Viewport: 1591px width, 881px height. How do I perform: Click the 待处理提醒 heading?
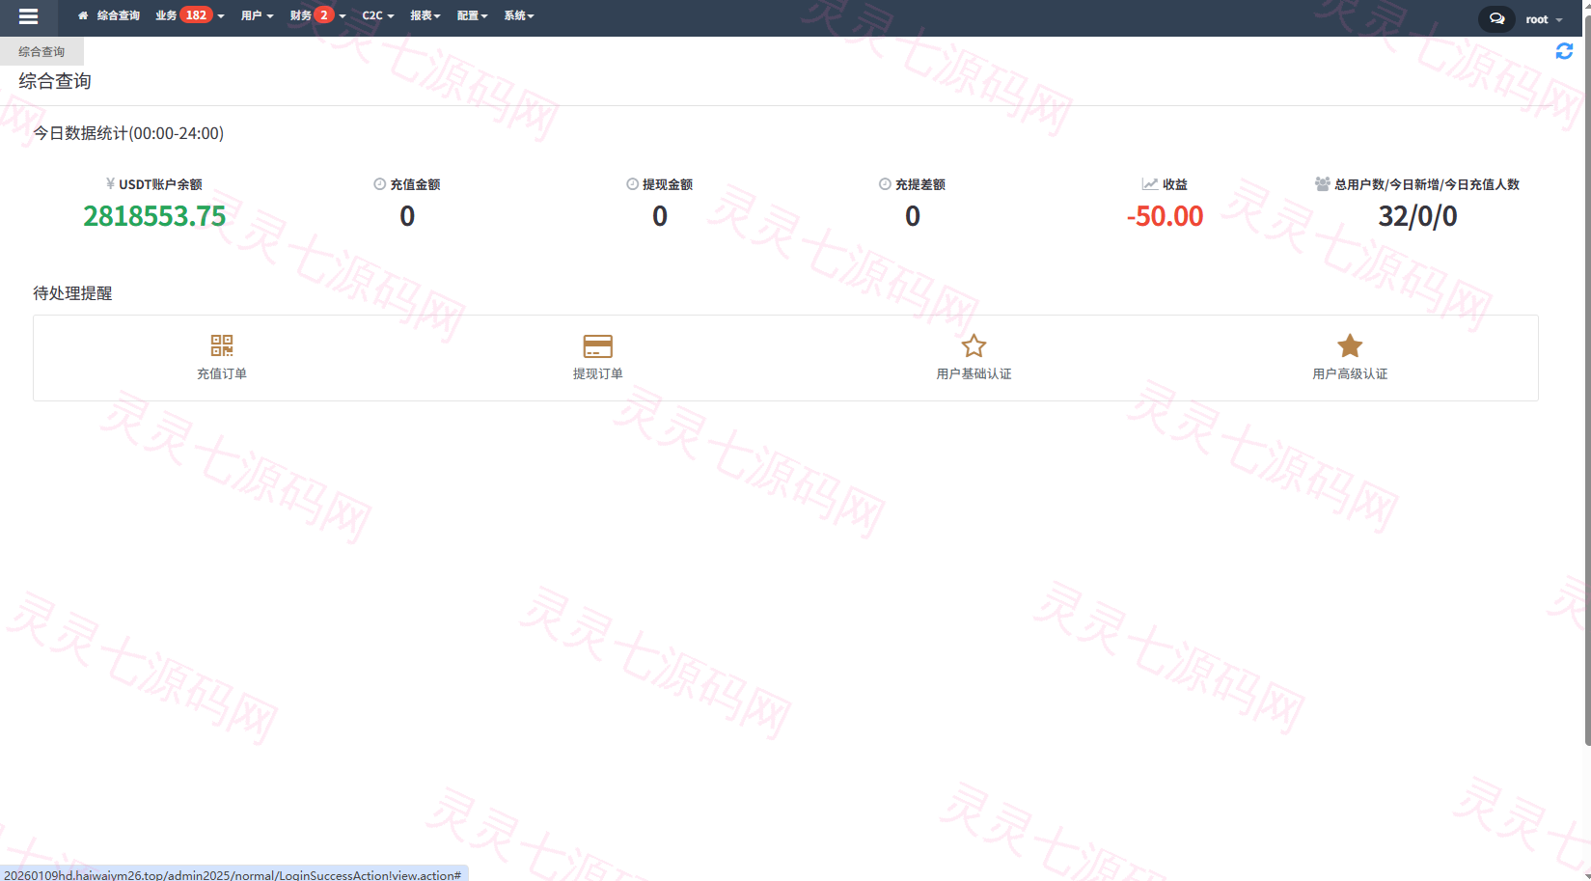[73, 293]
